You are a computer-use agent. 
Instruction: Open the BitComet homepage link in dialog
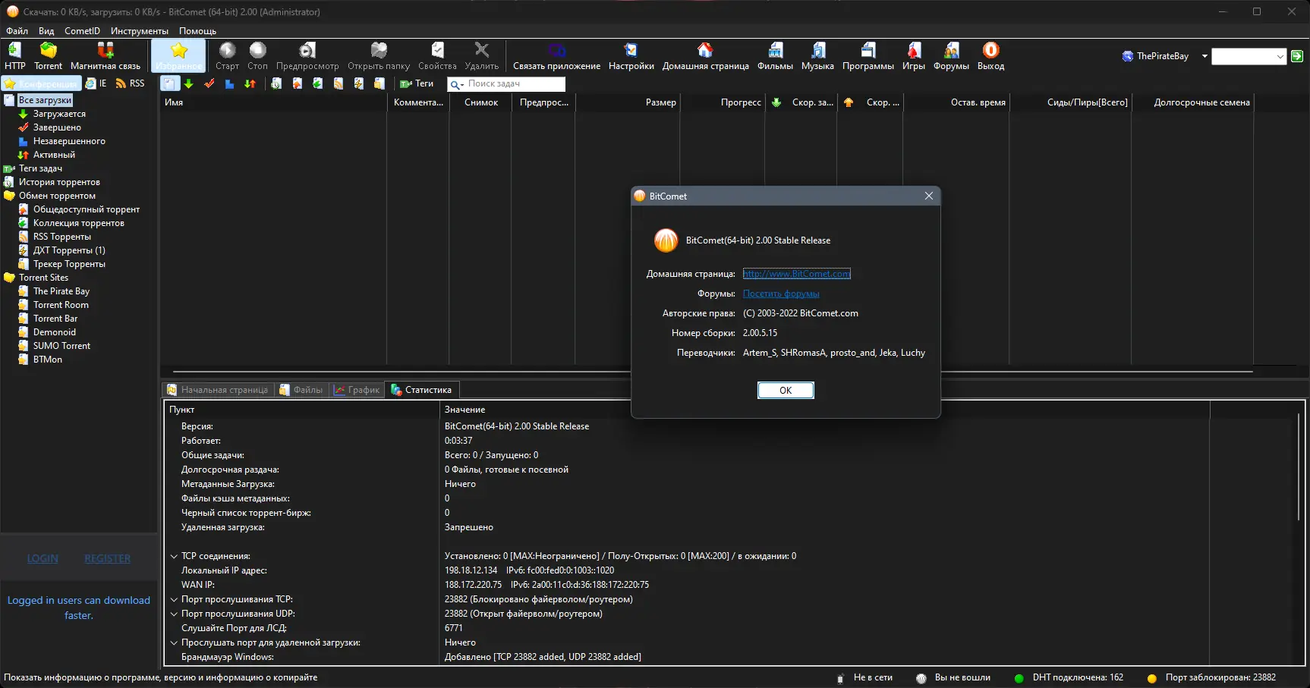796,274
